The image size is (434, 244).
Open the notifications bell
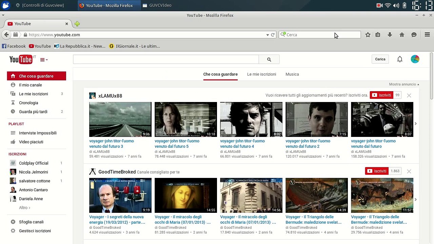coord(400,59)
